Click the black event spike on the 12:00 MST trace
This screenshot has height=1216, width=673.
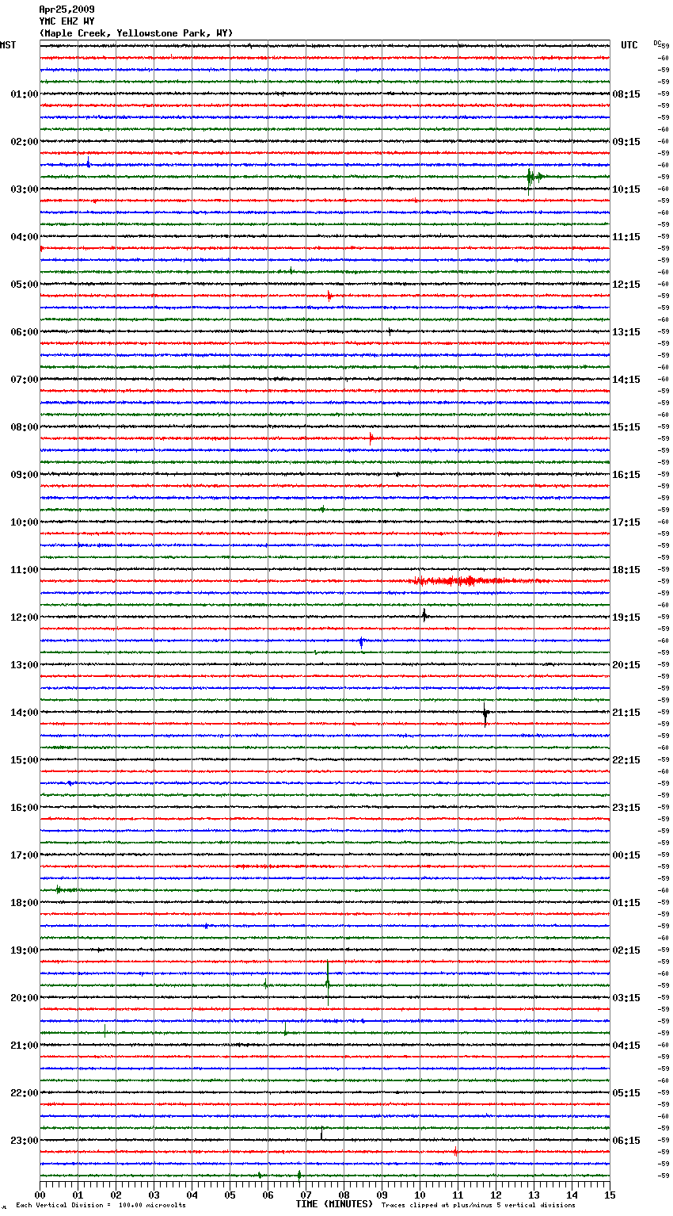coord(424,616)
